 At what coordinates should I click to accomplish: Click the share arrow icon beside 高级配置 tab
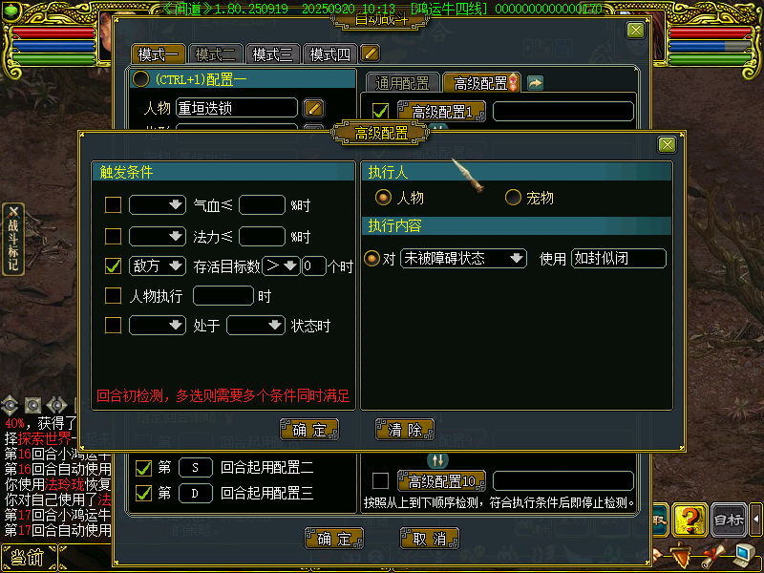pyautogui.click(x=535, y=83)
